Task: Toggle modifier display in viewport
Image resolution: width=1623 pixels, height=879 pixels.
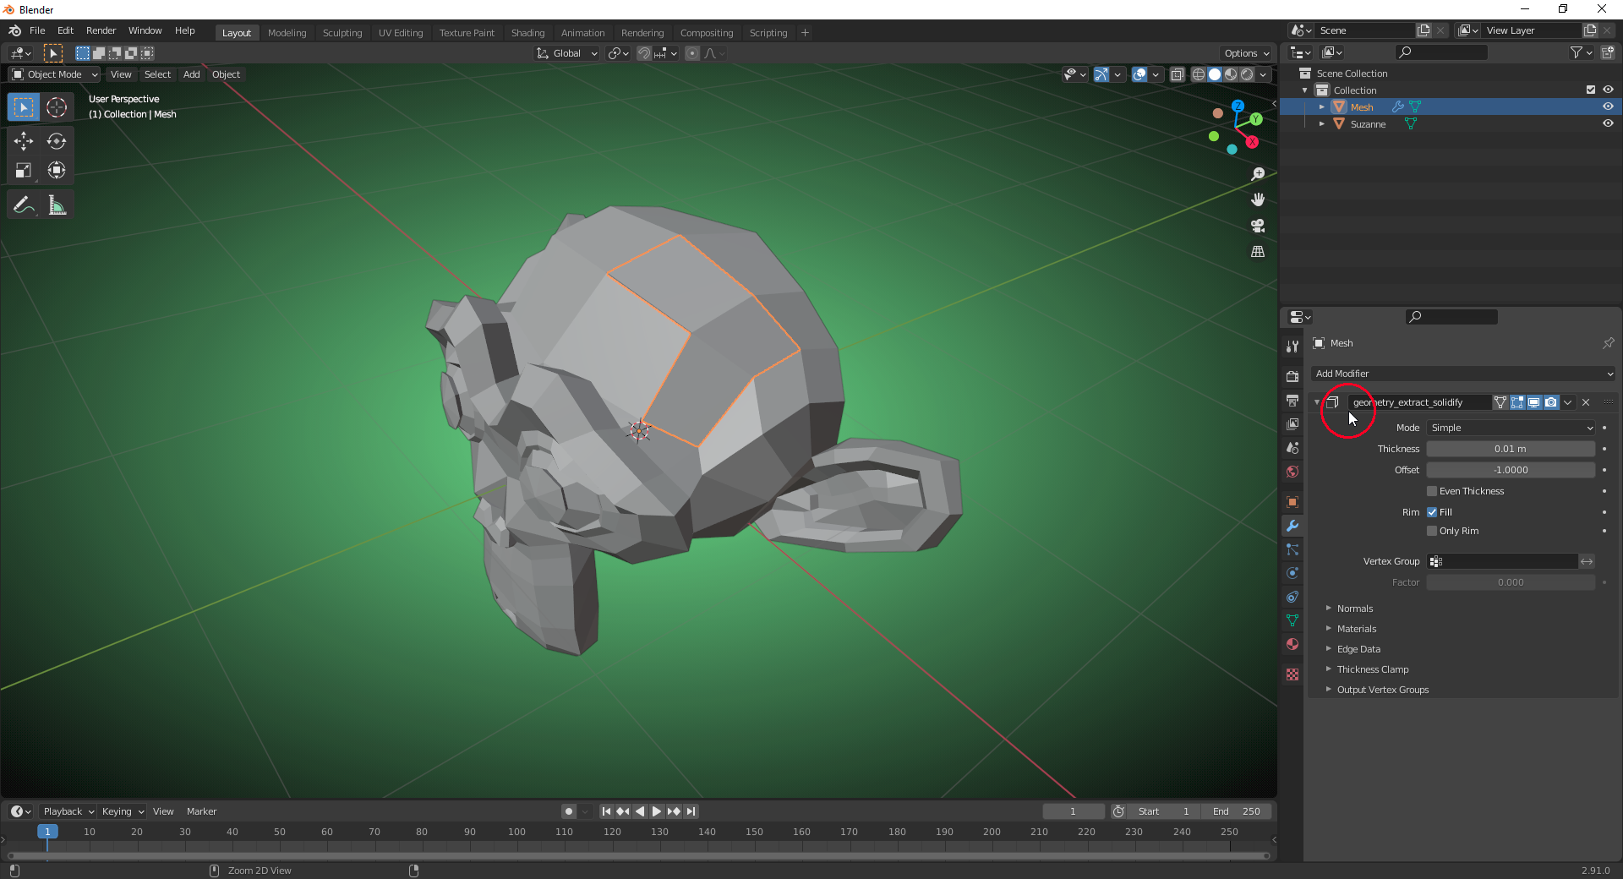Action: pos(1534,402)
